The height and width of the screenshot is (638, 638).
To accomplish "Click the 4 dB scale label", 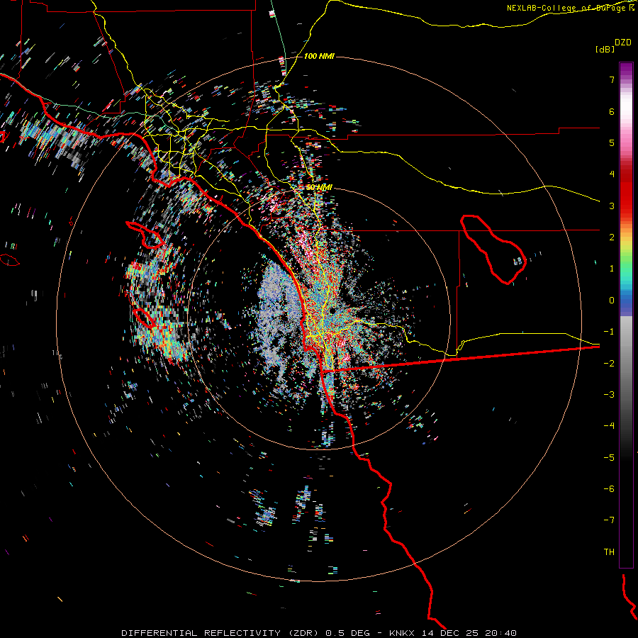I will (x=612, y=174).
